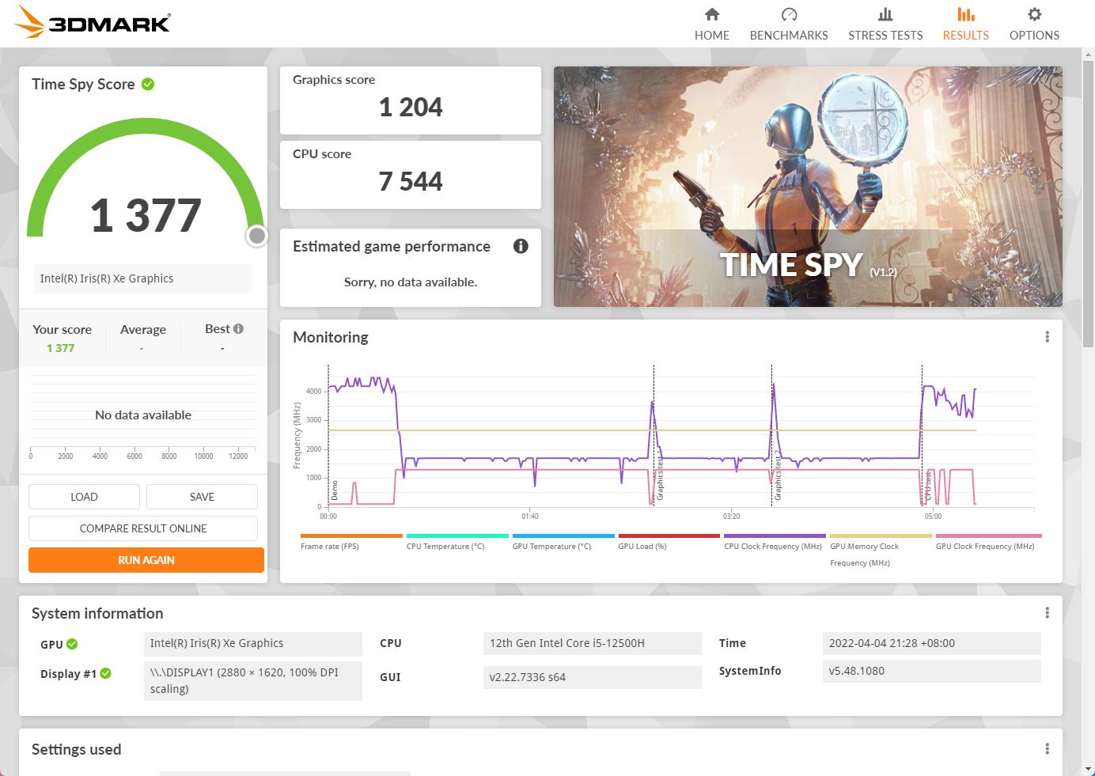Click the Display #1 green check mark
The height and width of the screenshot is (776, 1095).
pos(106,673)
